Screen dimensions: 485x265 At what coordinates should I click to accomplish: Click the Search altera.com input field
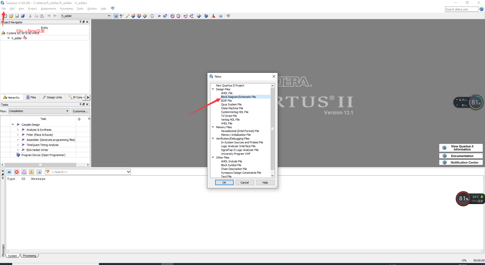[x=462, y=9]
